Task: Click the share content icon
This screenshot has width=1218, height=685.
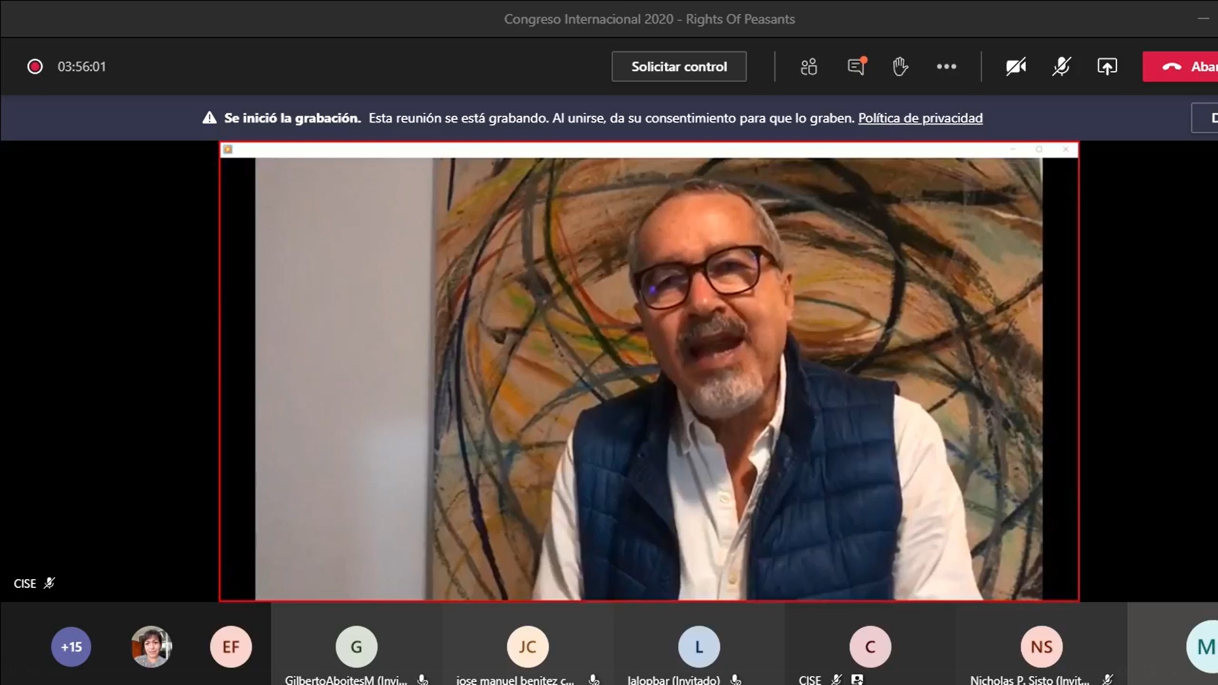Action: [1107, 67]
